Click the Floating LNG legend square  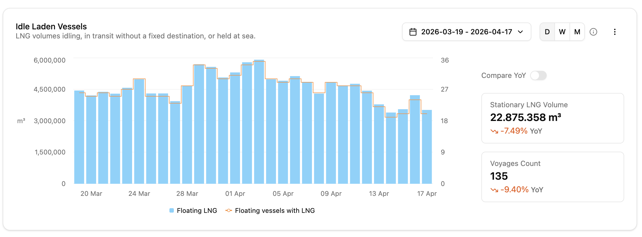click(x=172, y=210)
